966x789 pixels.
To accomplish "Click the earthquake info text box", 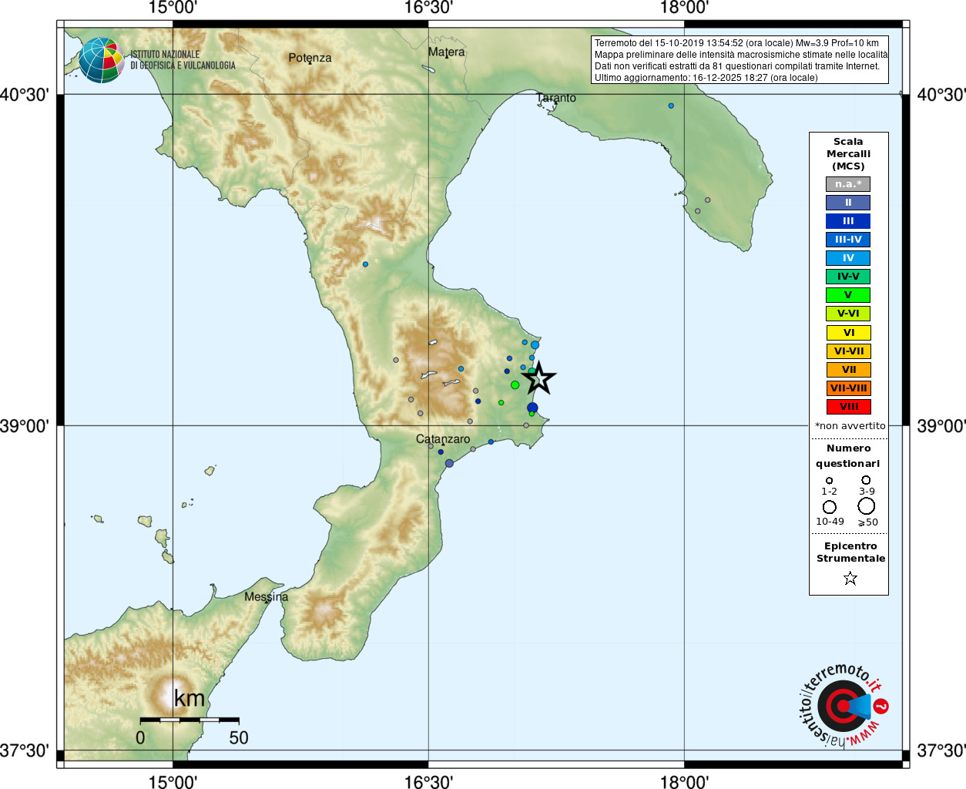I will 740,60.
